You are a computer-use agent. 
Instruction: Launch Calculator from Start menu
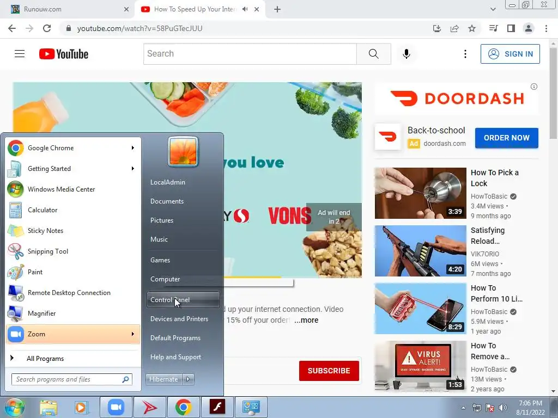[74, 210]
